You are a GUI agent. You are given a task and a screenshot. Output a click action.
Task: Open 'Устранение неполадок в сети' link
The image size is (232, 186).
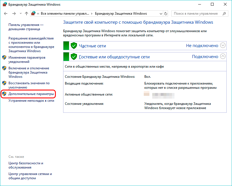pyautogui.click(x=31, y=101)
